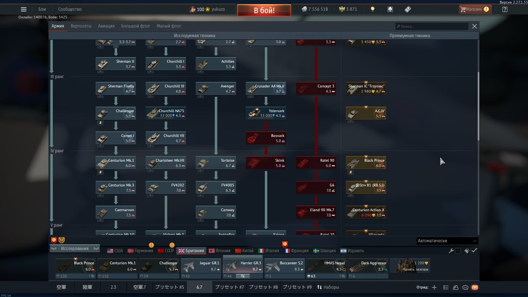This screenshot has height=297, width=528.
Task: Select the США nation
Action: (115, 250)
